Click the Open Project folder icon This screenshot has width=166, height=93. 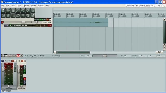[x=8, y=10]
